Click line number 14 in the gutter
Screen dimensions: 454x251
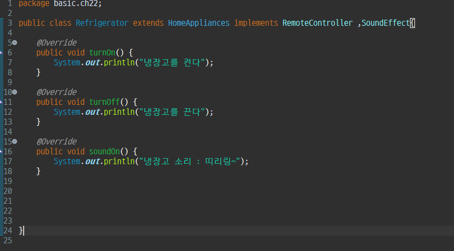(x=8, y=132)
